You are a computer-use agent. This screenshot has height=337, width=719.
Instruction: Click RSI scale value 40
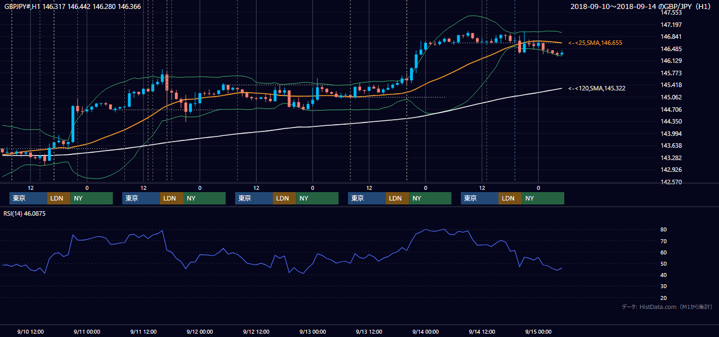pos(664,275)
